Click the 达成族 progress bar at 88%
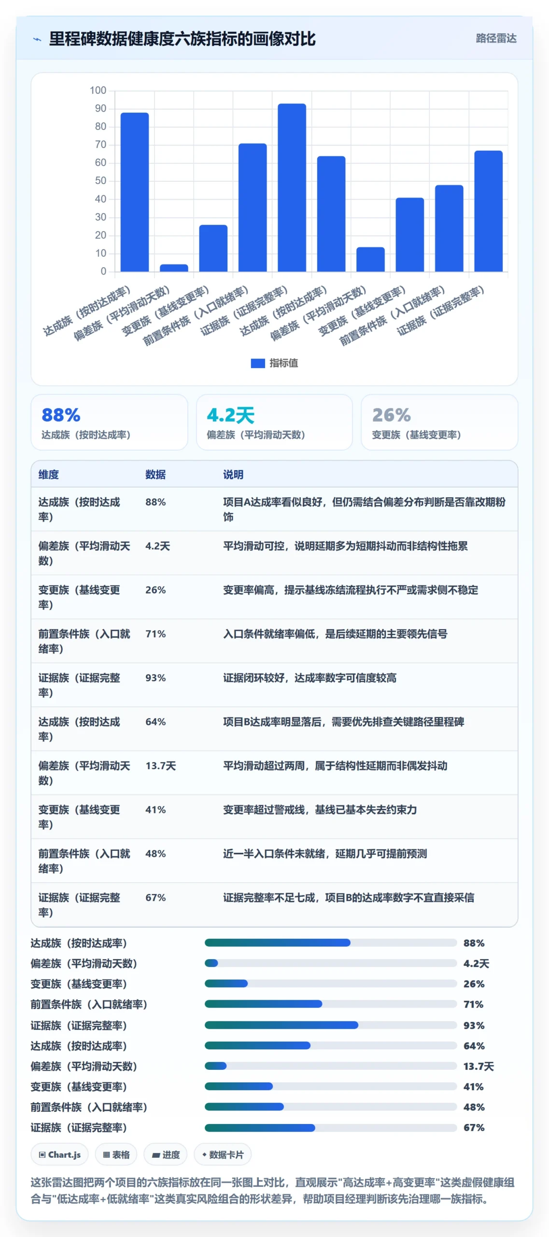This screenshot has height=1237, width=549. tap(331, 943)
